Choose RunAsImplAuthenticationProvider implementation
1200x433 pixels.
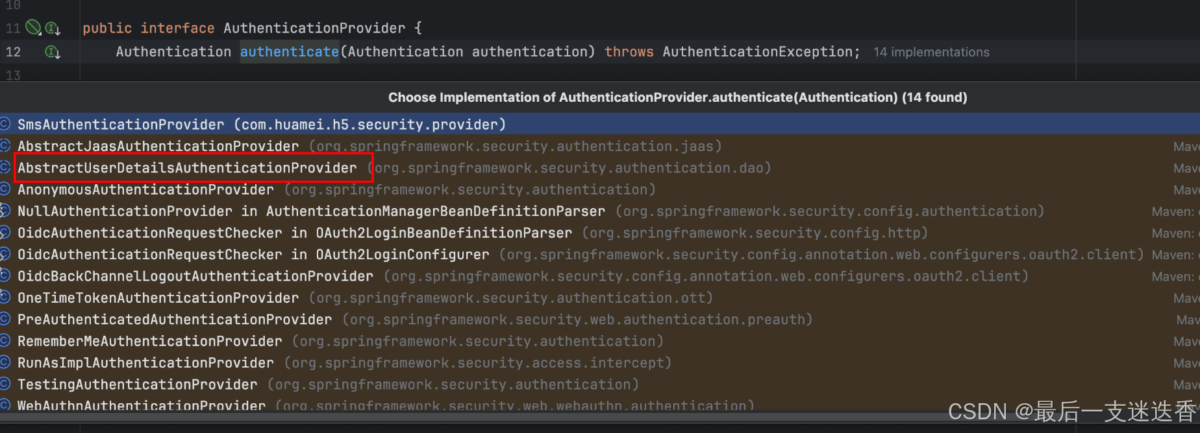(x=600, y=363)
